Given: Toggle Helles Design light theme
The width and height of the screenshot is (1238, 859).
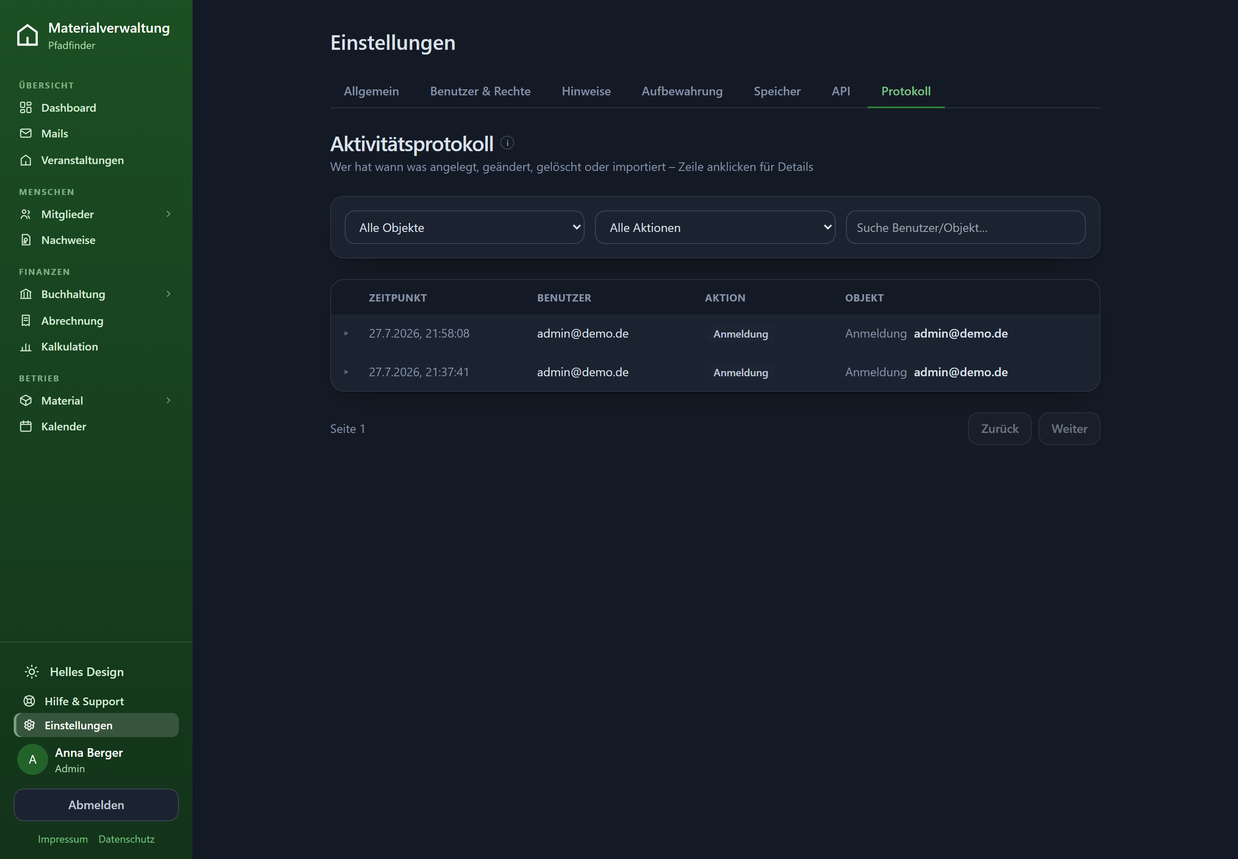Looking at the screenshot, I should 74,672.
